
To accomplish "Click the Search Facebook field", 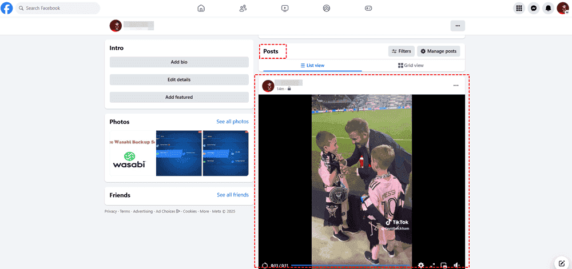I will (58, 8).
